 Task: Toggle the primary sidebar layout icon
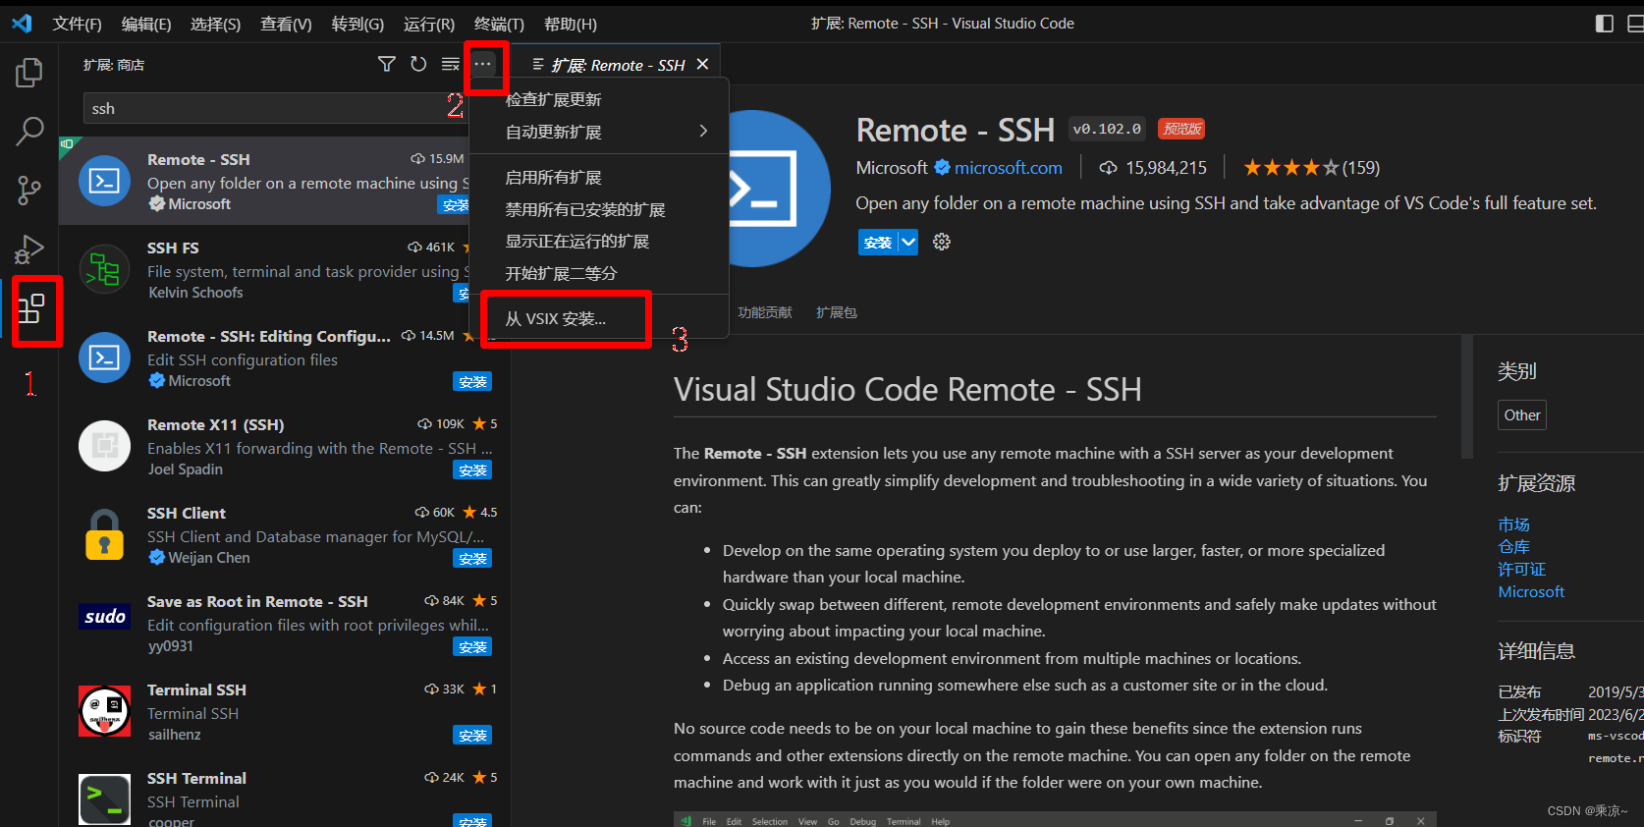[1605, 23]
